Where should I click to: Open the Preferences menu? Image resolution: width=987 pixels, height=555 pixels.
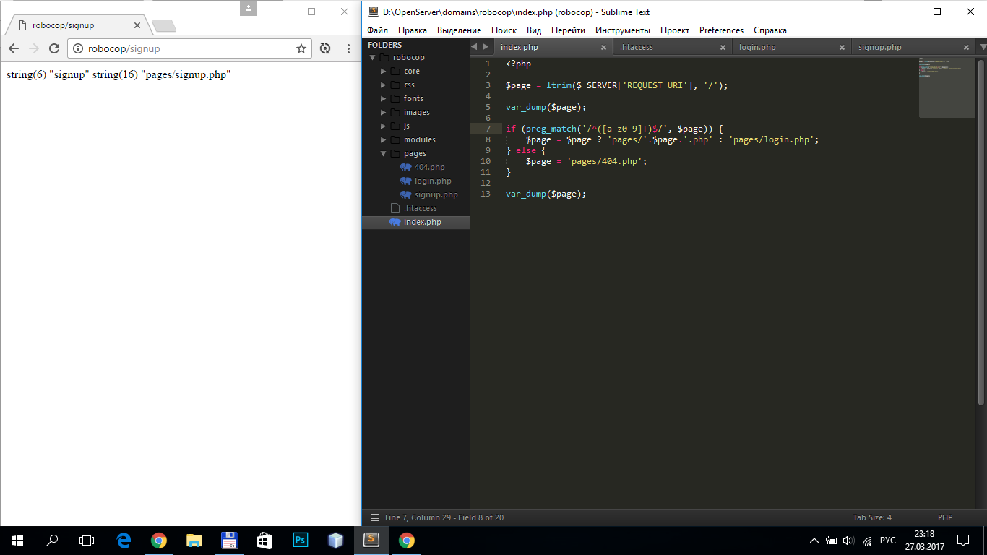tap(721, 30)
